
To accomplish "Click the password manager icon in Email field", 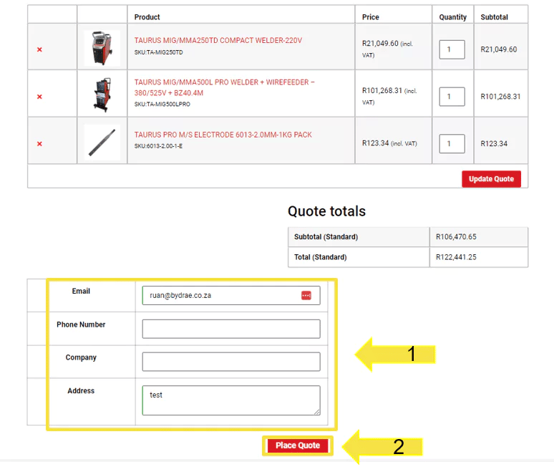I will [306, 295].
